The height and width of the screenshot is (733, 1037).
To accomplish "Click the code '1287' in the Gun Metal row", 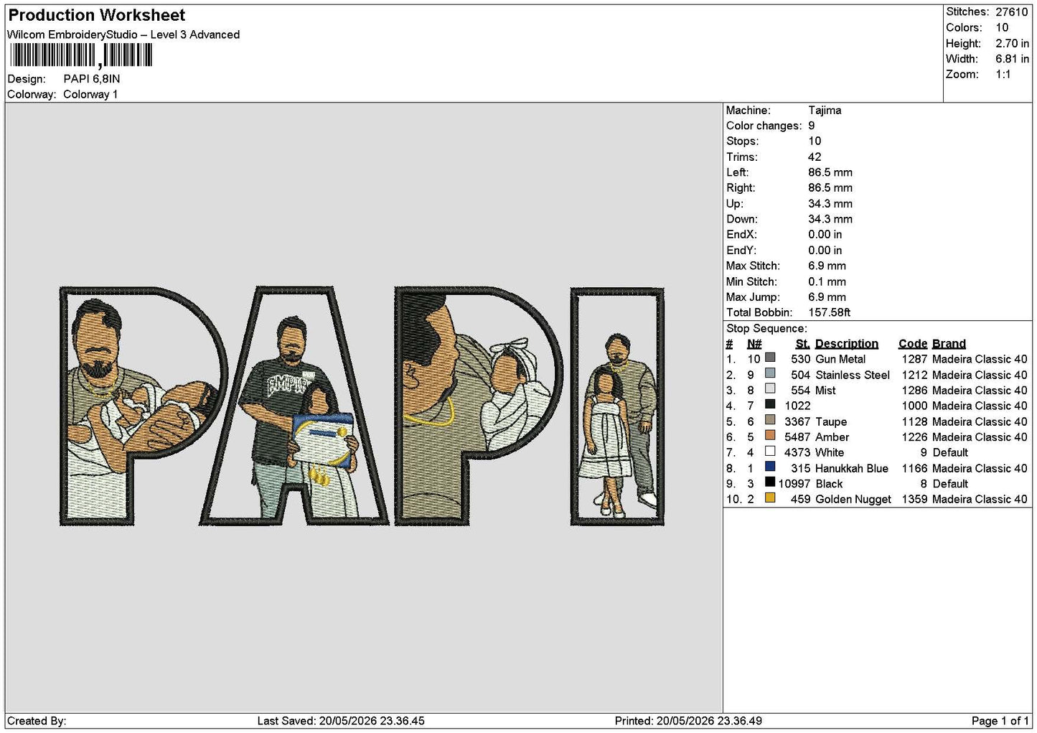I will pos(915,359).
